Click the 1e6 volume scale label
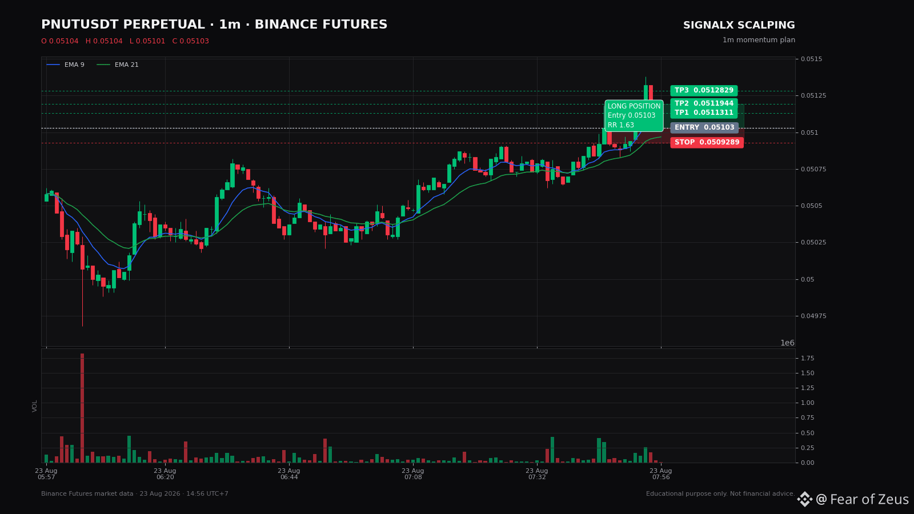 coord(787,343)
